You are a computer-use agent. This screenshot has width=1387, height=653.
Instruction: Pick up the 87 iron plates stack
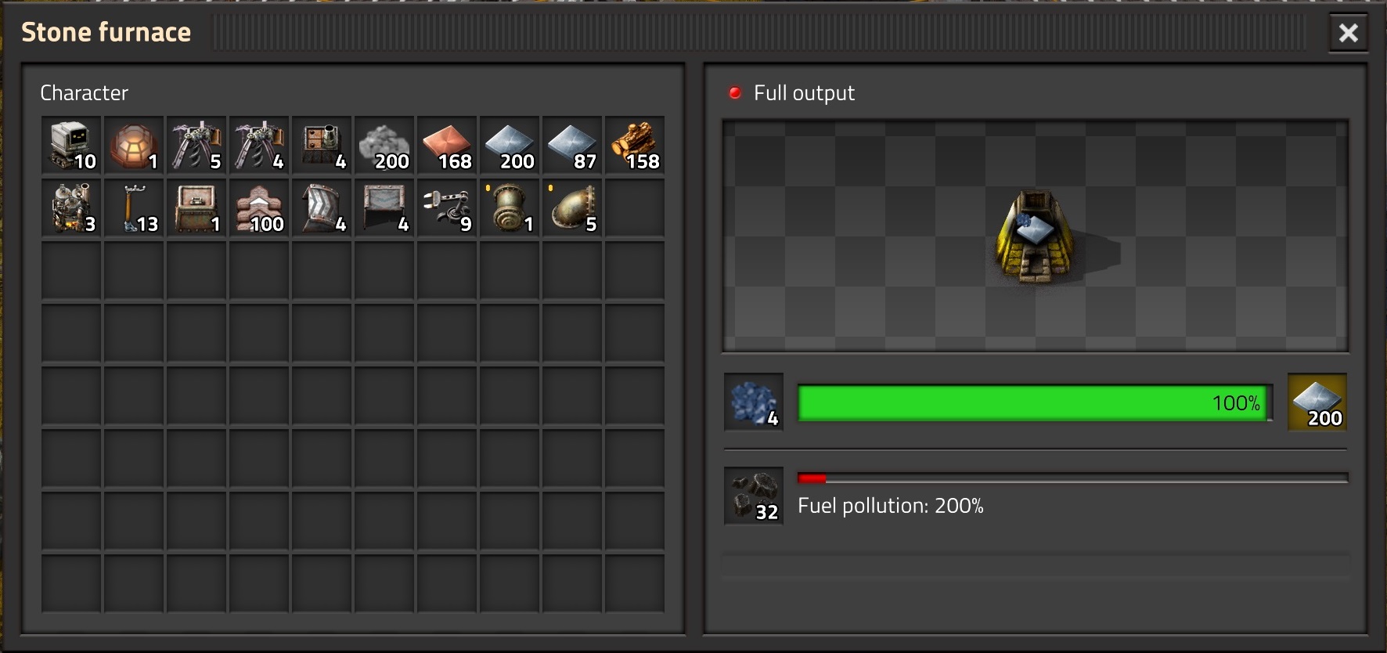(572, 146)
